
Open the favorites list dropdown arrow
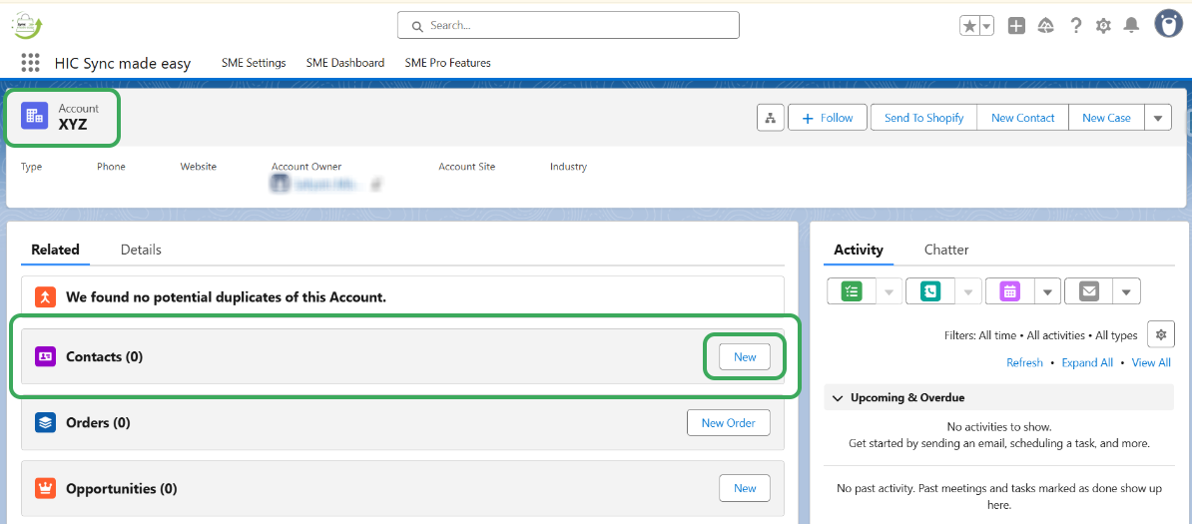coord(986,26)
